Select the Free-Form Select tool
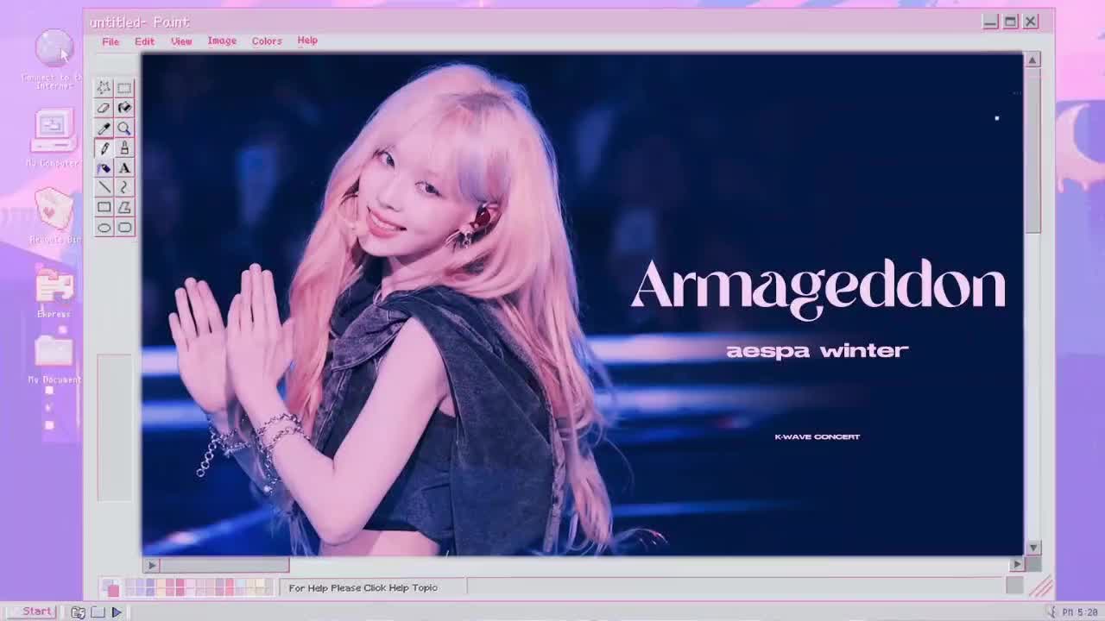1105x621 pixels. click(104, 88)
